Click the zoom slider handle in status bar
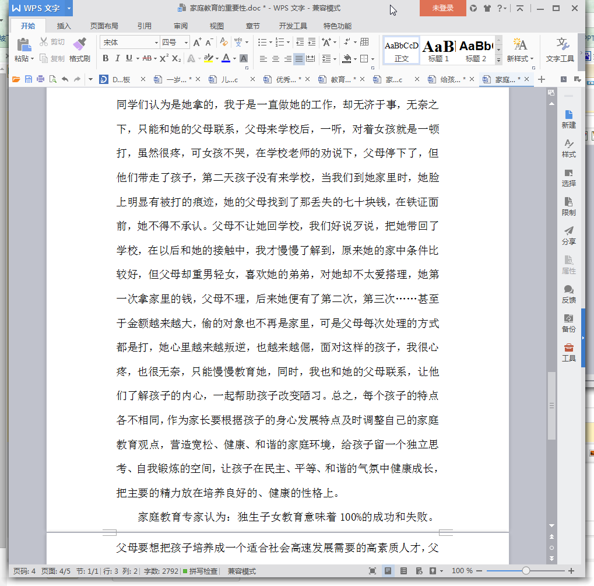 point(526,571)
